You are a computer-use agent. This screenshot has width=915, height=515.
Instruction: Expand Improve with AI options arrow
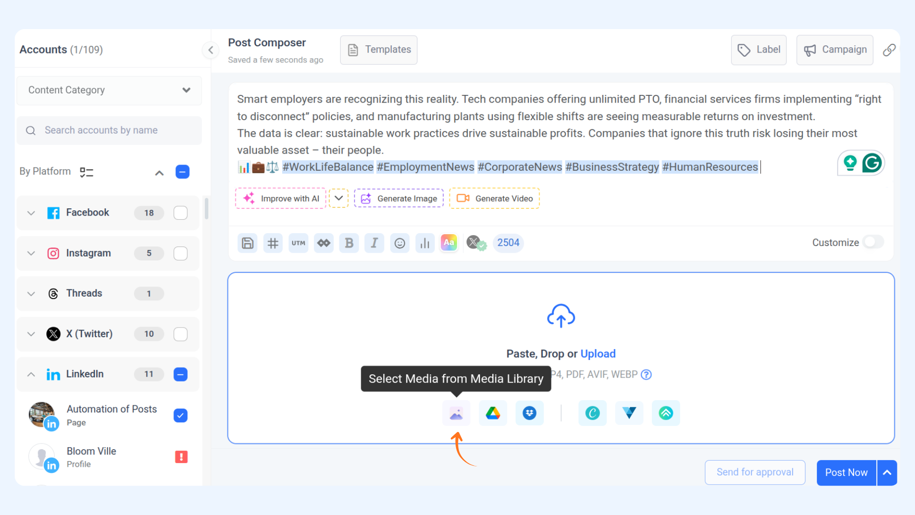(x=338, y=198)
